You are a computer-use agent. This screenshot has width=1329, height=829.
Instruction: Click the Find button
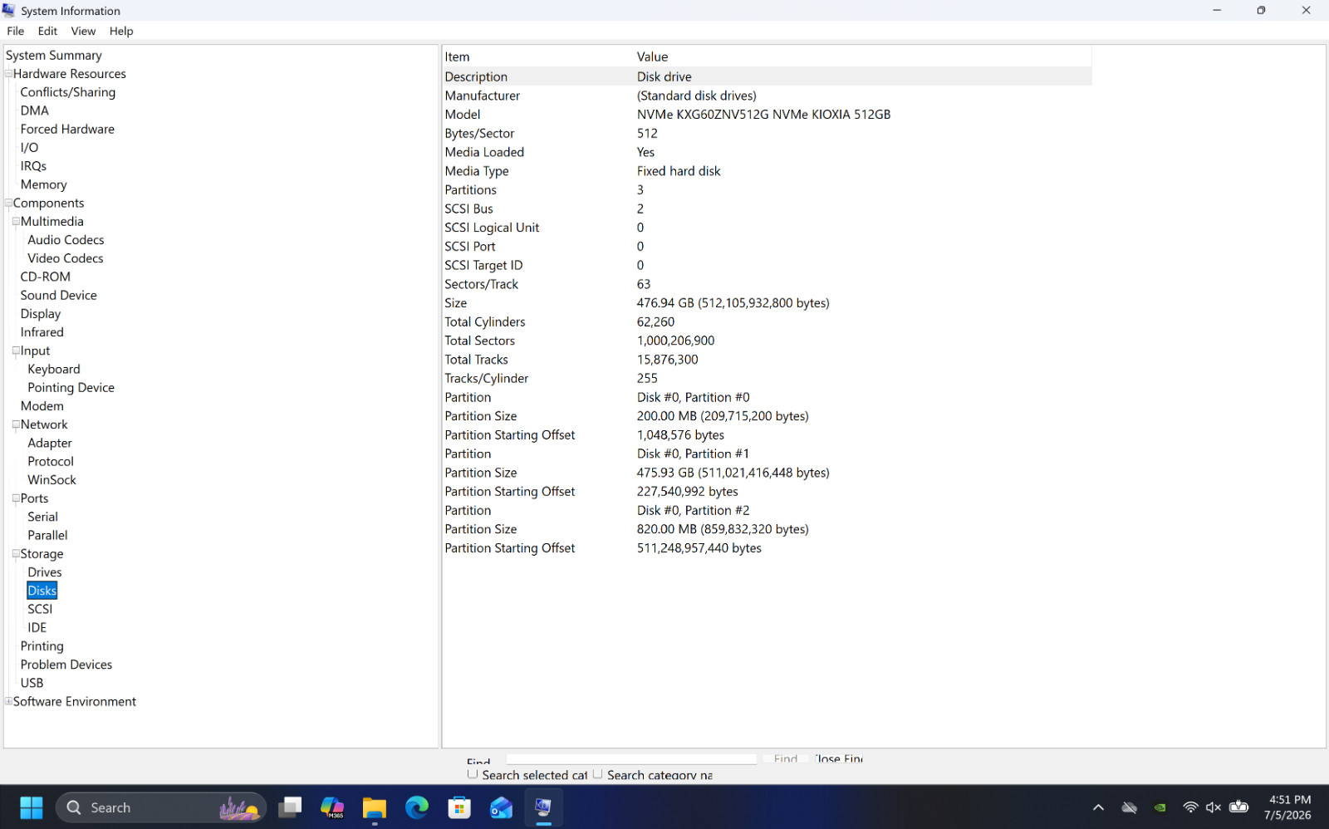(785, 758)
